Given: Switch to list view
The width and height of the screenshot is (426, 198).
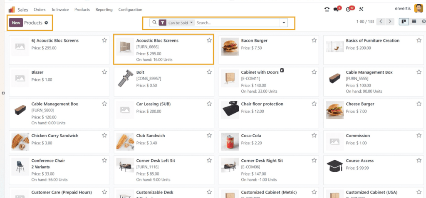Looking at the screenshot, I should (x=414, y=22).
